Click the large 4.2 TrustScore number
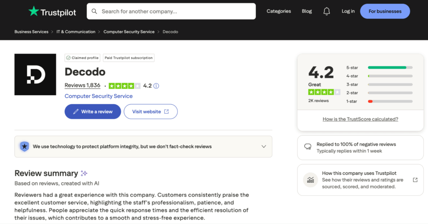 pyautogui.click(x=321, y=72)
